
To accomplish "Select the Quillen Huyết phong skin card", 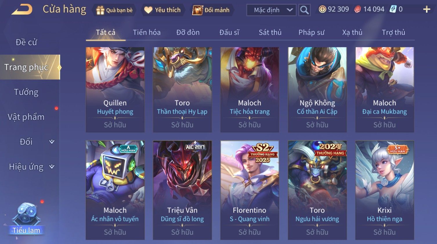I will pyautogui.click(x=115, y=90).
